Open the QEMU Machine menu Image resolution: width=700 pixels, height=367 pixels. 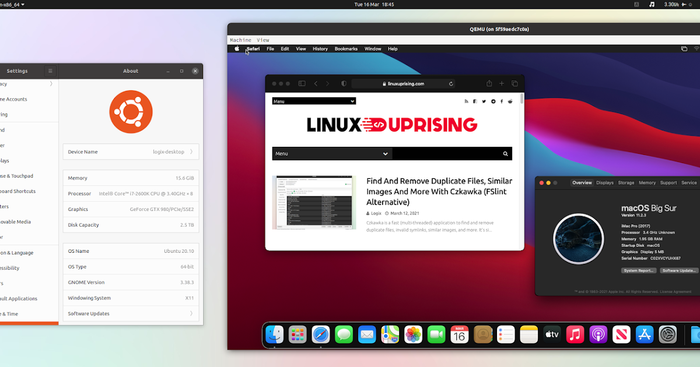coord(240,40)
